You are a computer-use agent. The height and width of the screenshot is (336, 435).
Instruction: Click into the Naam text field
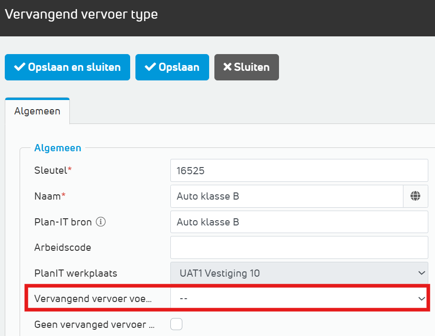(287, 196)
